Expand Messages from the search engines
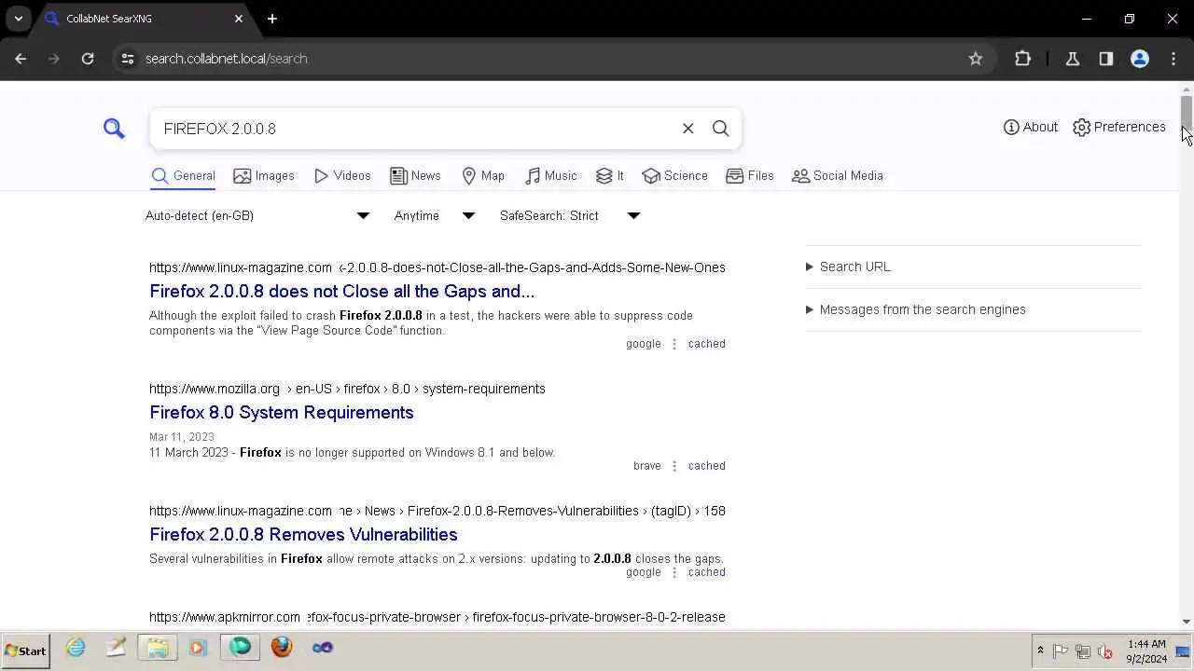Image resolution: width=1194 pixels, height=671 pixels. coord(915,309)
